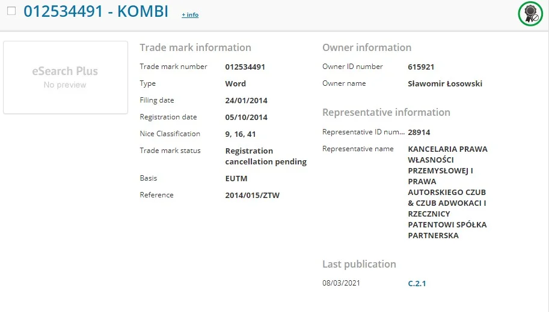
Task: Click the Representative information heading
Action: coord(386,113)
